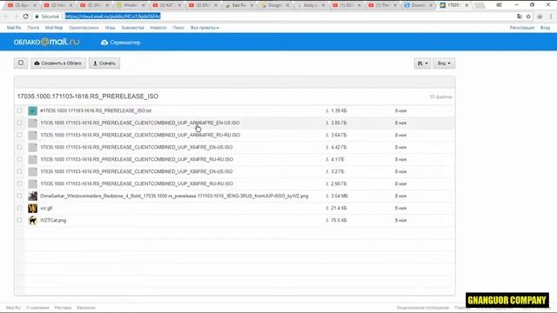This screenshot has height=313, width=557.
Task: Open the DonaSarkar png thumbnail
Action: (x=33, y=196)
